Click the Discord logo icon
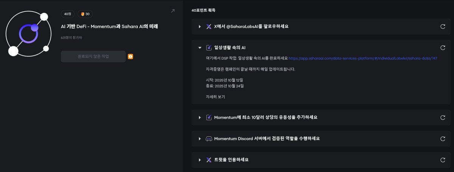Screen dimensions: 454x172 tap(209, 139)
